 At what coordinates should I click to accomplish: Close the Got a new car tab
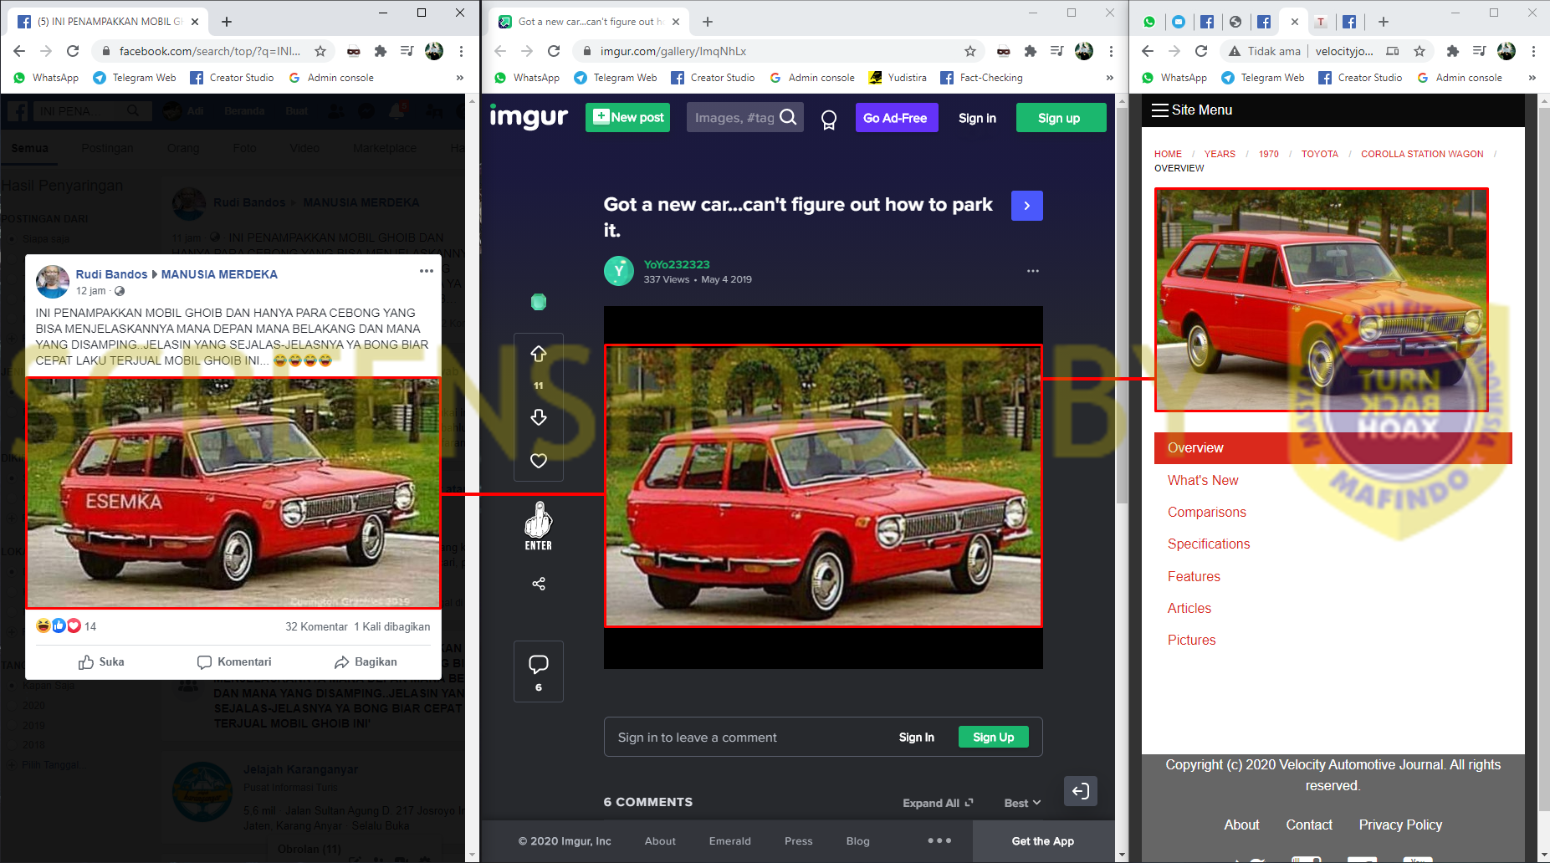(x=676, y=22)
